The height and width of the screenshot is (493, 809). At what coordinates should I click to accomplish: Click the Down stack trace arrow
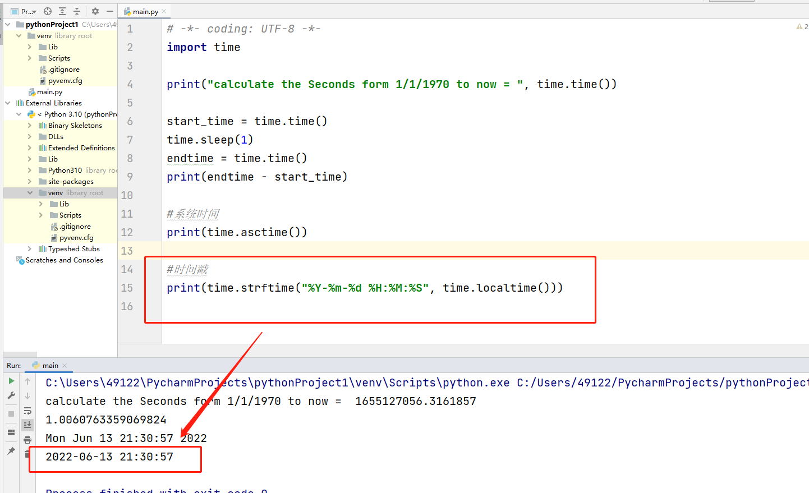(27, 395)
